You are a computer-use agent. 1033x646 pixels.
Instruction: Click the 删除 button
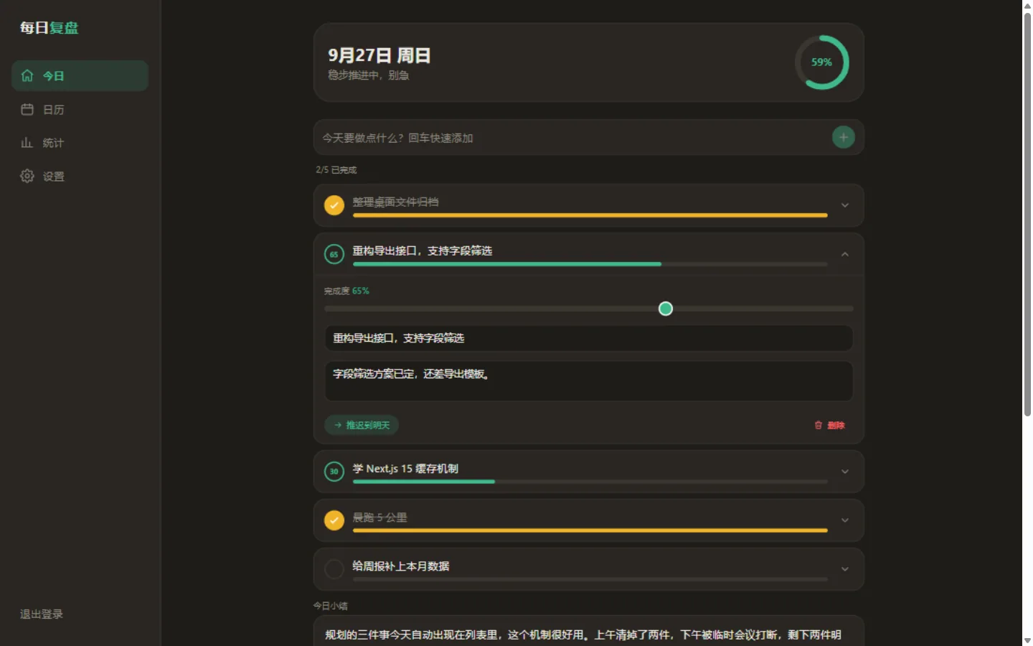(x=829, y=425)
